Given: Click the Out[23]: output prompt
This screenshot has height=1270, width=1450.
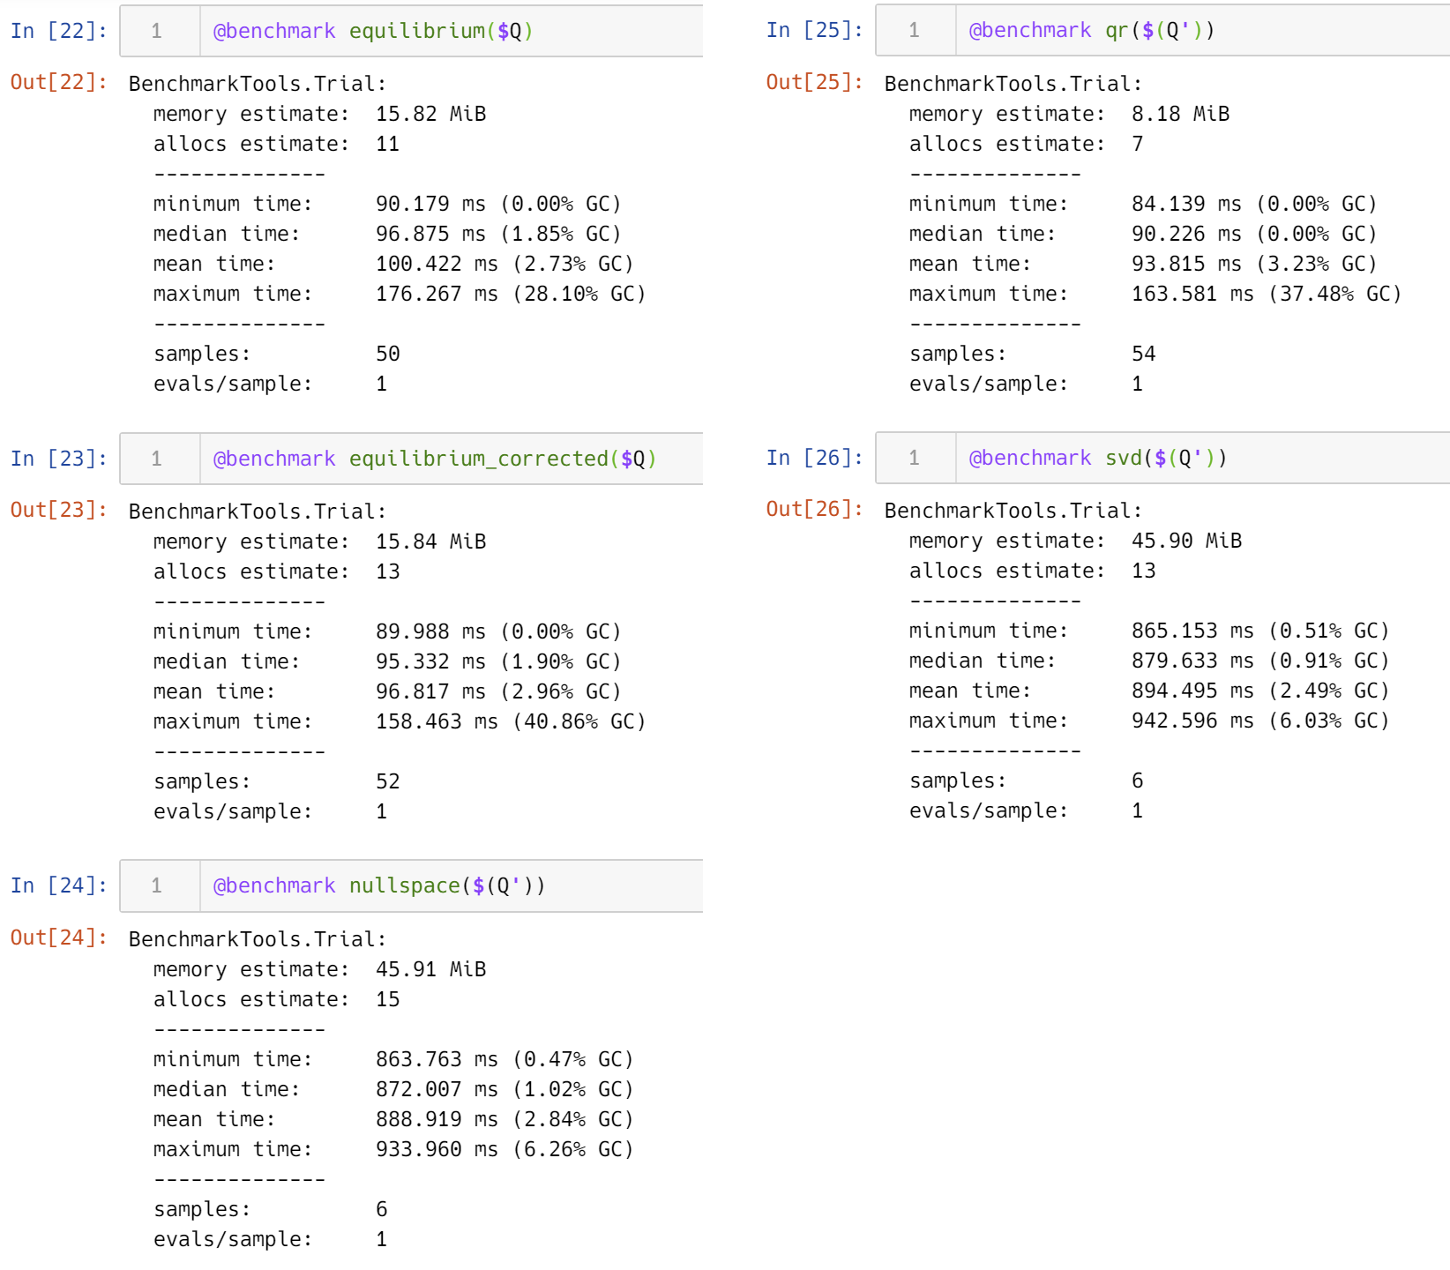Looking at the screenshot, I should (59, 510).
